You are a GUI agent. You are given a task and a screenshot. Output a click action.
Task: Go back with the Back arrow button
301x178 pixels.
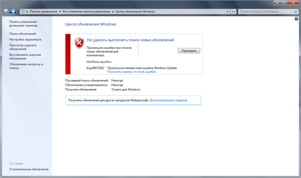[6, 11]
